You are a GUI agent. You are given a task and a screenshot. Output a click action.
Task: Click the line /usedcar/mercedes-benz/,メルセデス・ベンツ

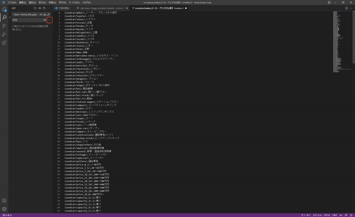pos(91,56)
